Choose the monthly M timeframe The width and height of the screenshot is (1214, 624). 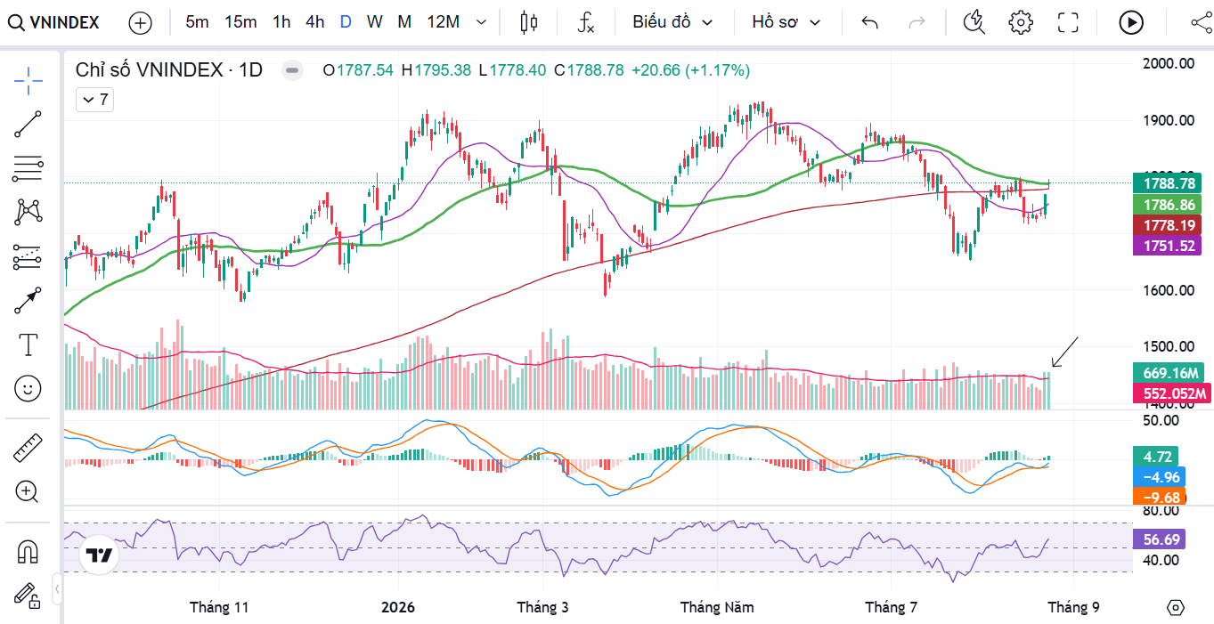tap(404, 22)
